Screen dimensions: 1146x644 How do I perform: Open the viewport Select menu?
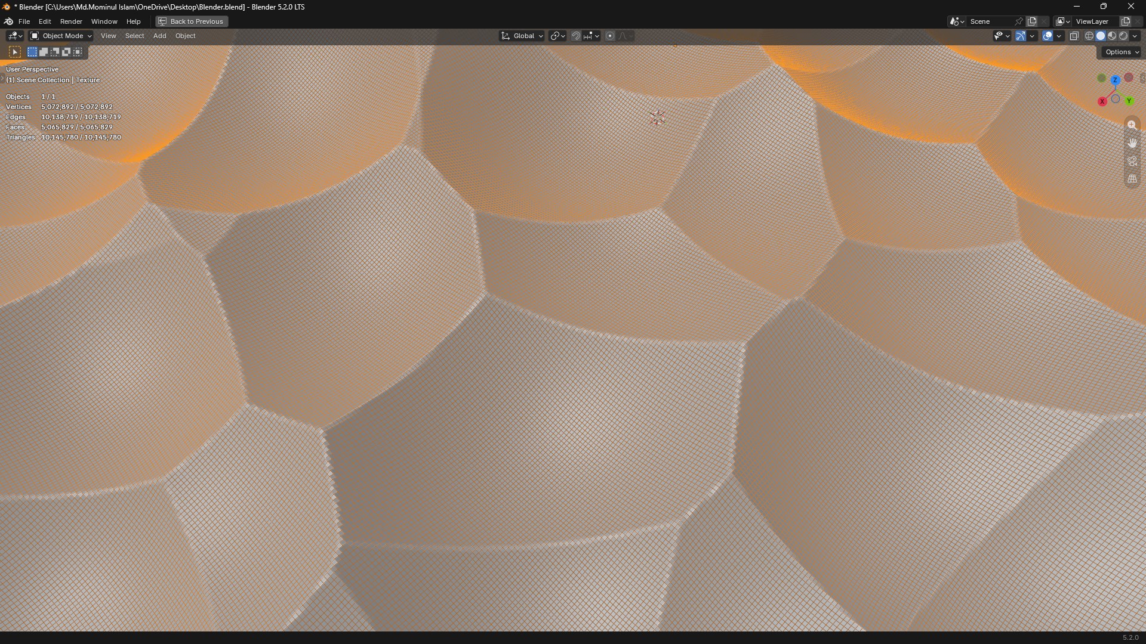tap(134, 36)
